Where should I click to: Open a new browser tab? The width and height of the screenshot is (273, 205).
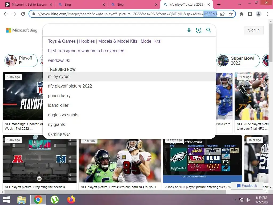coord(219,5)
